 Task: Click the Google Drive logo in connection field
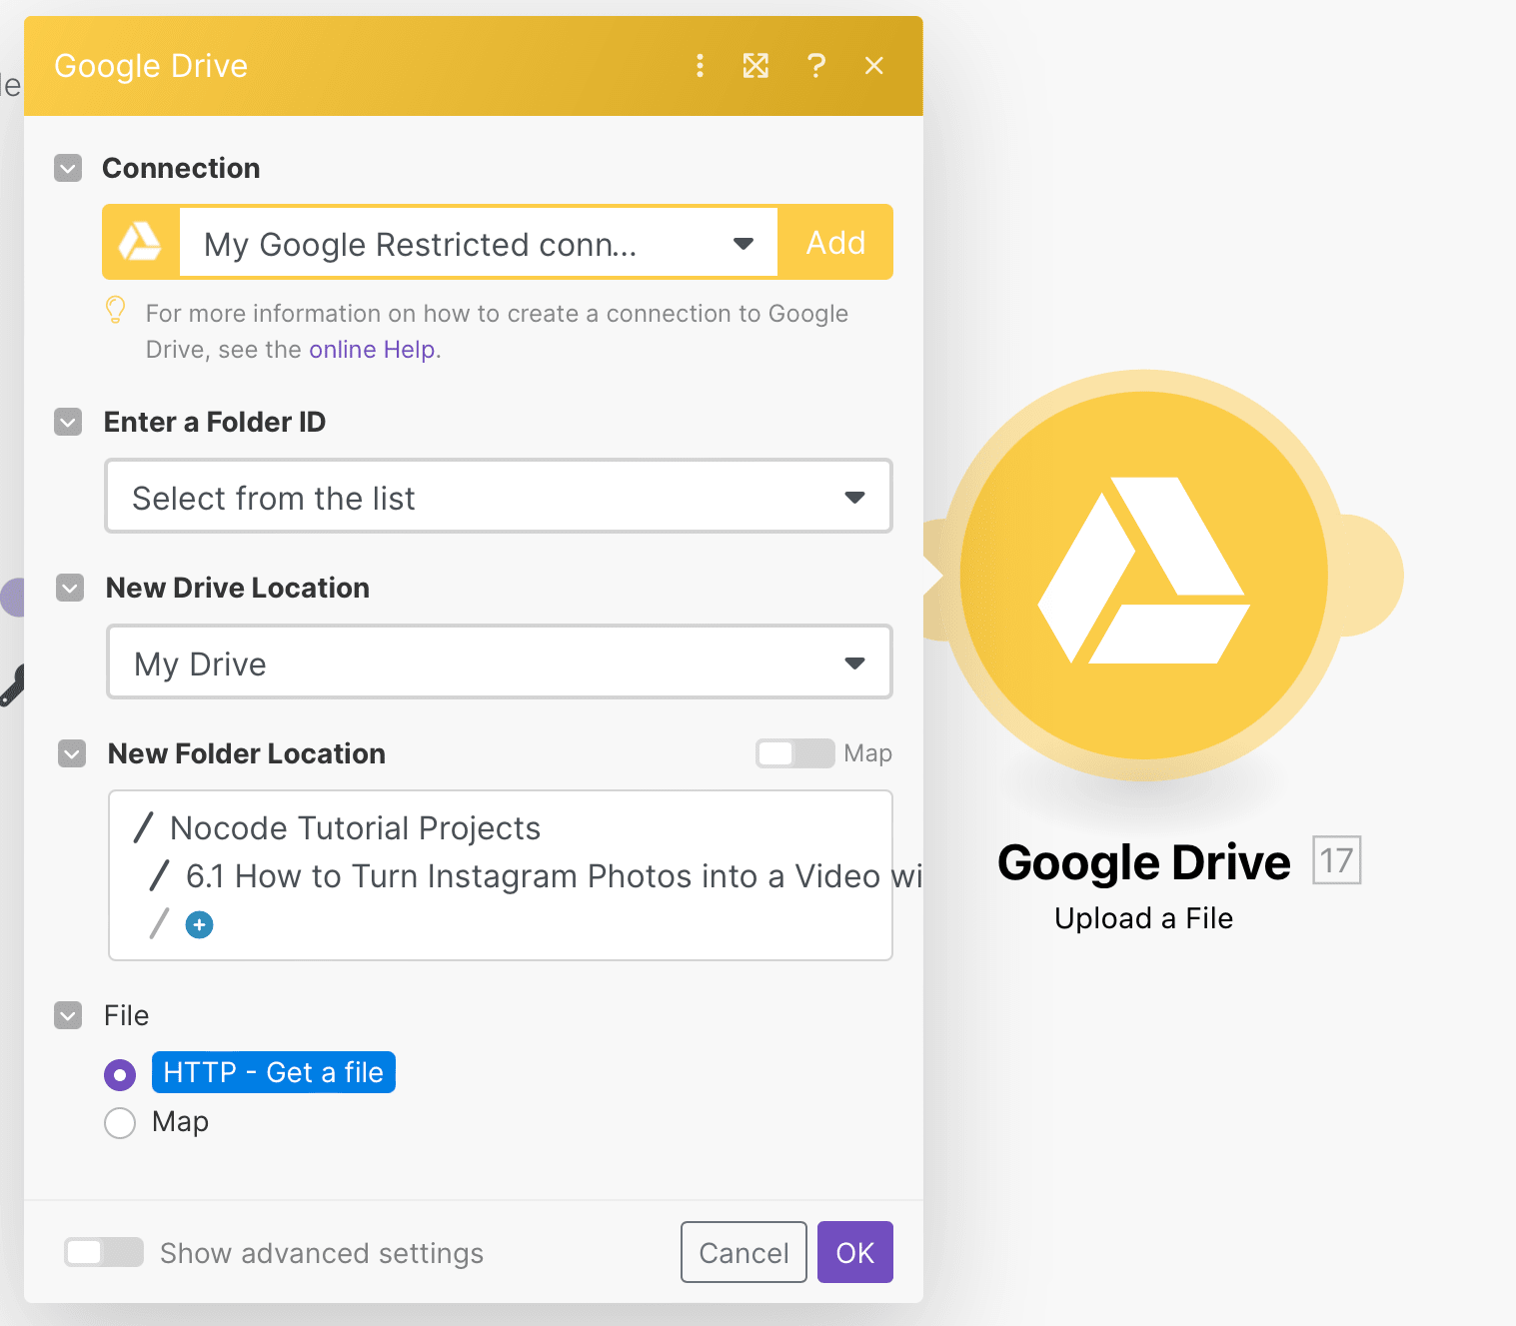point(140,242)
